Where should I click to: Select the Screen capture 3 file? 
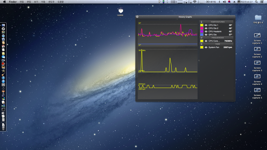point(257,63)
